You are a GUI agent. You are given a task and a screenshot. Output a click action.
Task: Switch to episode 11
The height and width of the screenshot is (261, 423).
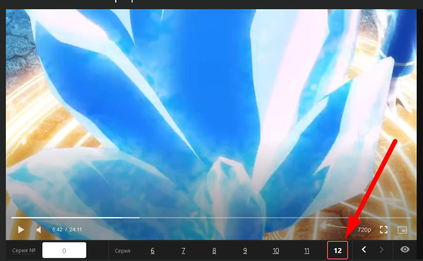click(x=307, y=251)
